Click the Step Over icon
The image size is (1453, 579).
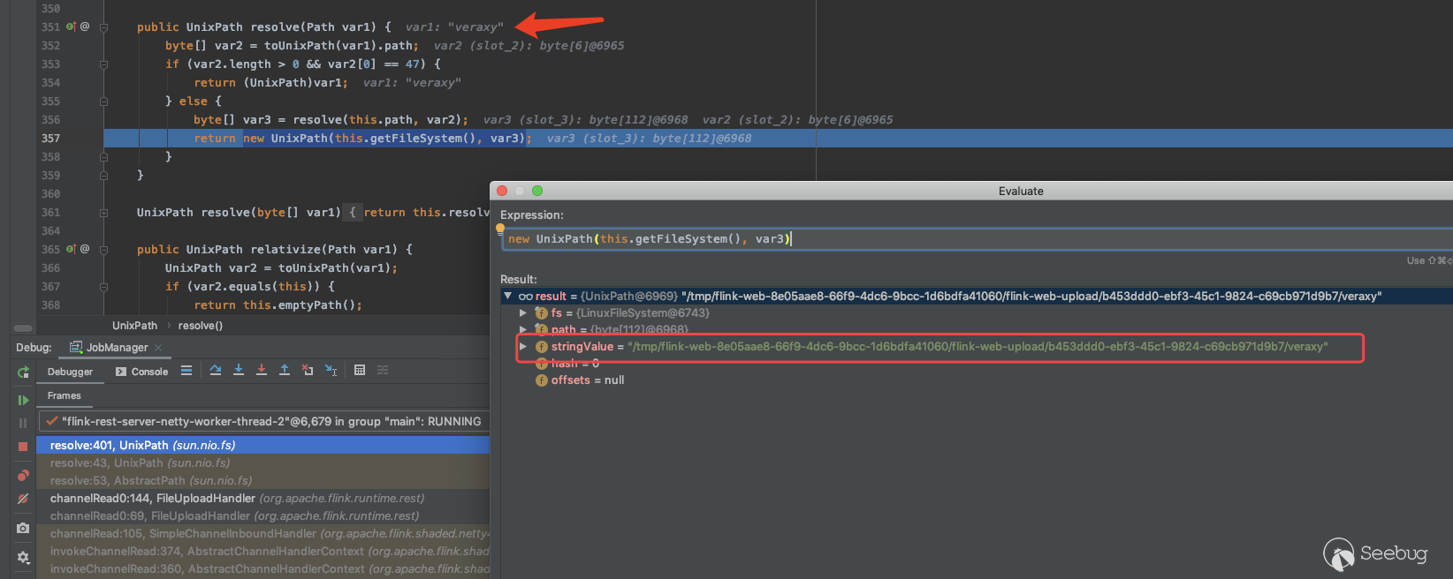(216, 371)
